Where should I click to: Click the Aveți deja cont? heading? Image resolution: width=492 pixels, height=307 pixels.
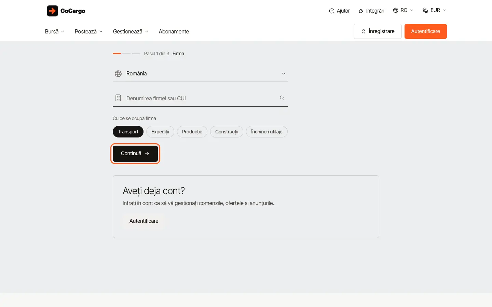154,191
